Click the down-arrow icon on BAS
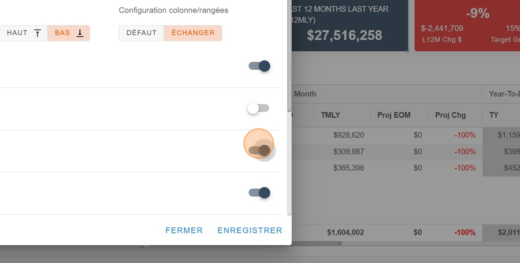This screenshot has width=520, height=263. (80, 33)
